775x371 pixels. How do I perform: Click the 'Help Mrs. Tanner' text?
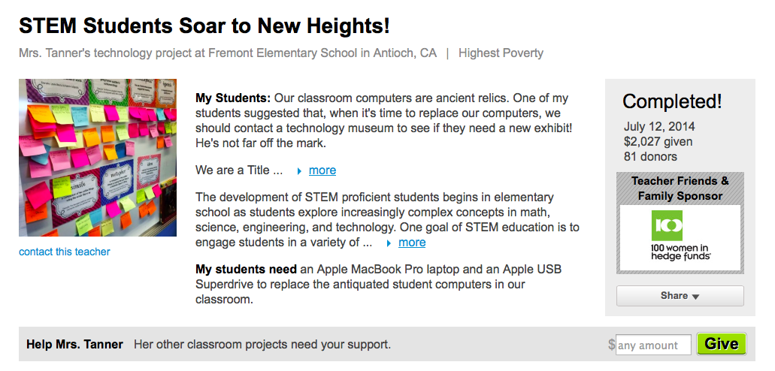point(74,344)
